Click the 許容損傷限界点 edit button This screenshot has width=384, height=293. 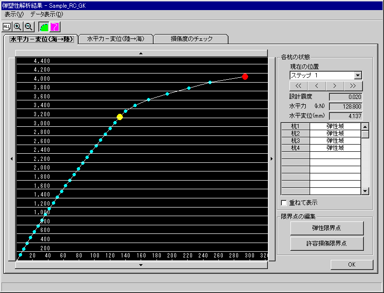(328, 244)
